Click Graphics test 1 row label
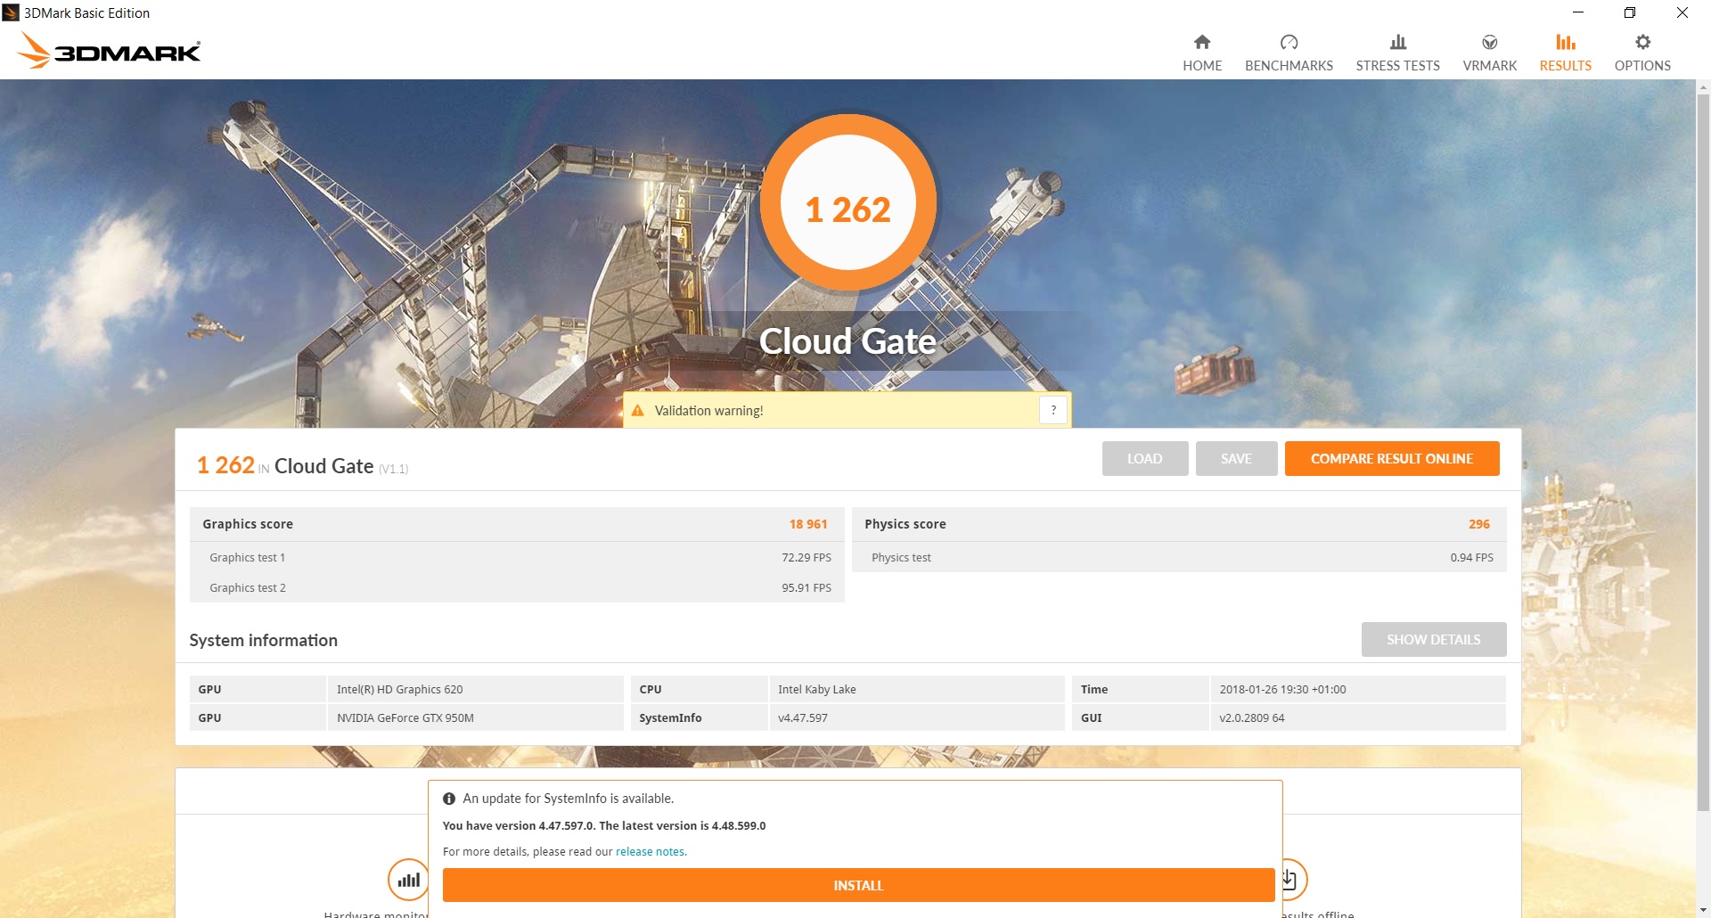Viewport: 1711px width, 918px height. [248, 558]
